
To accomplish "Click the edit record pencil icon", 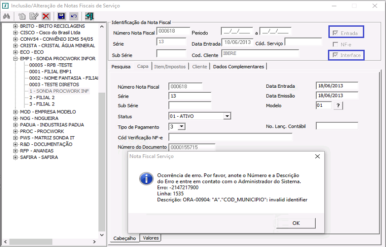I will click(34, 16).
